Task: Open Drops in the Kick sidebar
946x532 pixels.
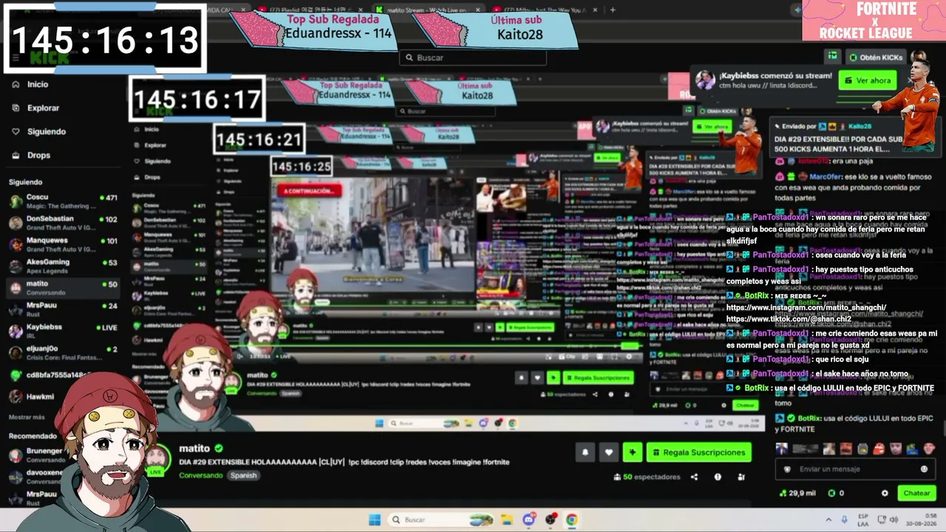Action: (39, 155)
